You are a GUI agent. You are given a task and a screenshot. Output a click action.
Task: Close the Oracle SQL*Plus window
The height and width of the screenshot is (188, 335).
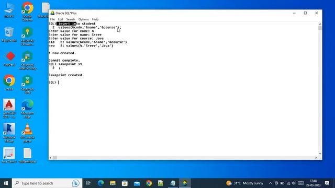point(316,13)
